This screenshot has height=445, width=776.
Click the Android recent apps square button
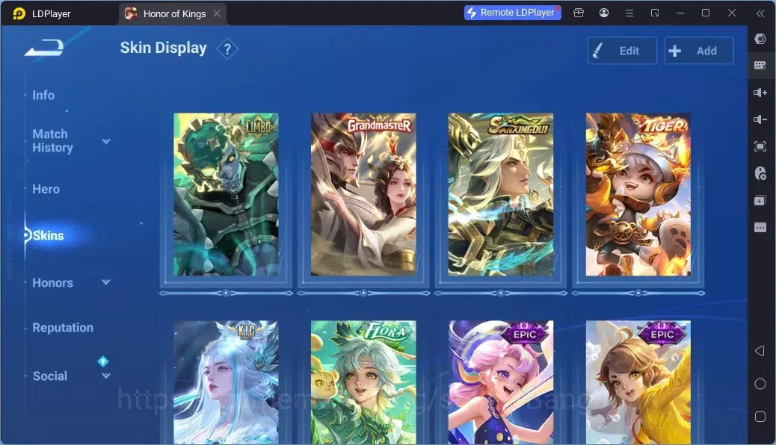coord(760,417)
